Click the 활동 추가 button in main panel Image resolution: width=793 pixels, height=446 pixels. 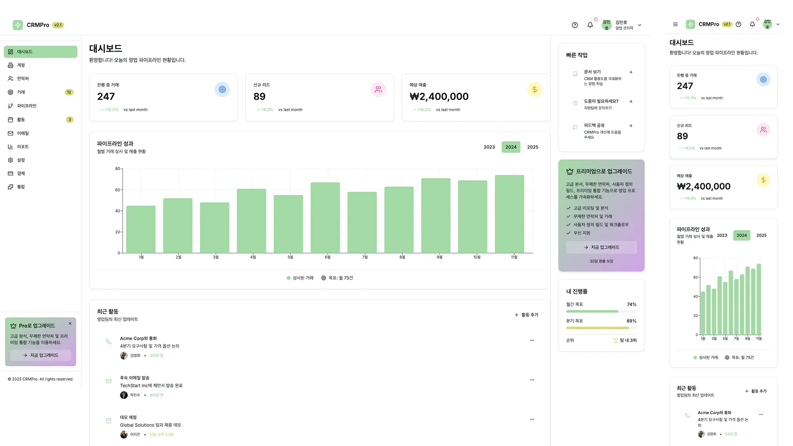point(526,315)
